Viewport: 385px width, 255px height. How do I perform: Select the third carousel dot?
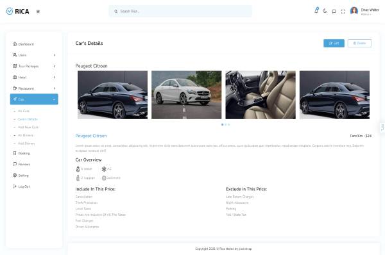[x=229, y=124]
